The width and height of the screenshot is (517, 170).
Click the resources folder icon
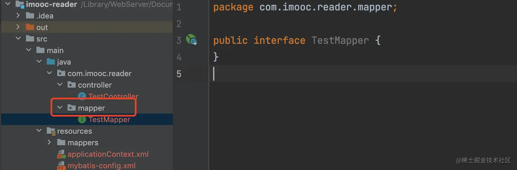(51, 131)
